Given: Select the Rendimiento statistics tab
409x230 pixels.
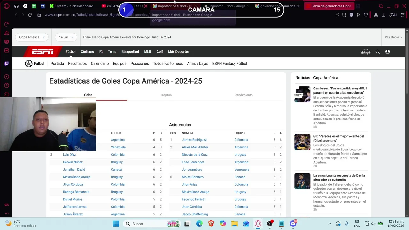Looking at the screenshot, I should coord(243,95).
